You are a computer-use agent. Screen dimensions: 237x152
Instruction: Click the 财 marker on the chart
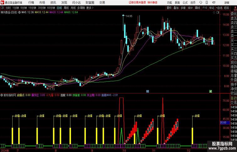tap(148, 91)
